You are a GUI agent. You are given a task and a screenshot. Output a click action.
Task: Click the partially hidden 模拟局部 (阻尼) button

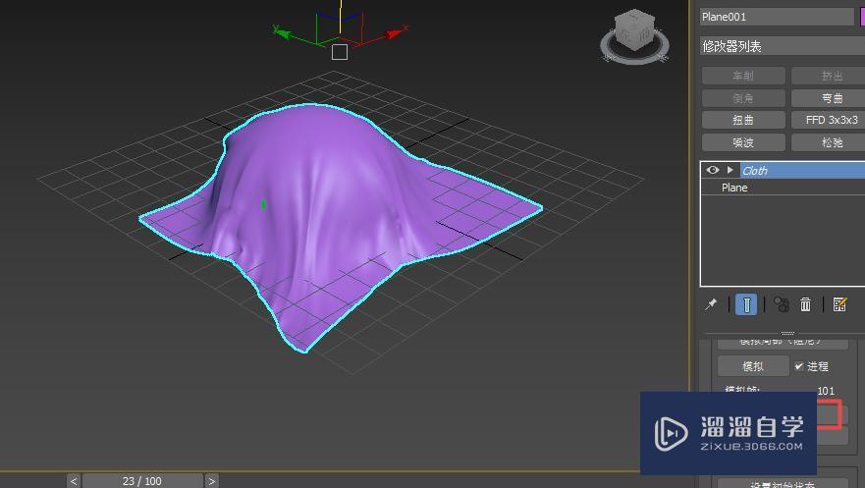click(x=783, y=344)
